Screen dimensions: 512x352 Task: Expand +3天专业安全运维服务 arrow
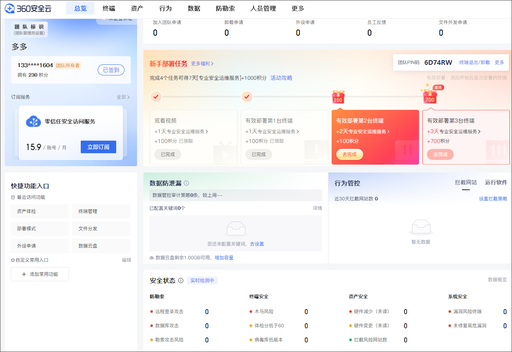point(479,132)
